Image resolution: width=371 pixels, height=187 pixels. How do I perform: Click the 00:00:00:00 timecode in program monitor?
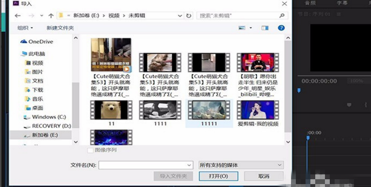pos(319,81)
